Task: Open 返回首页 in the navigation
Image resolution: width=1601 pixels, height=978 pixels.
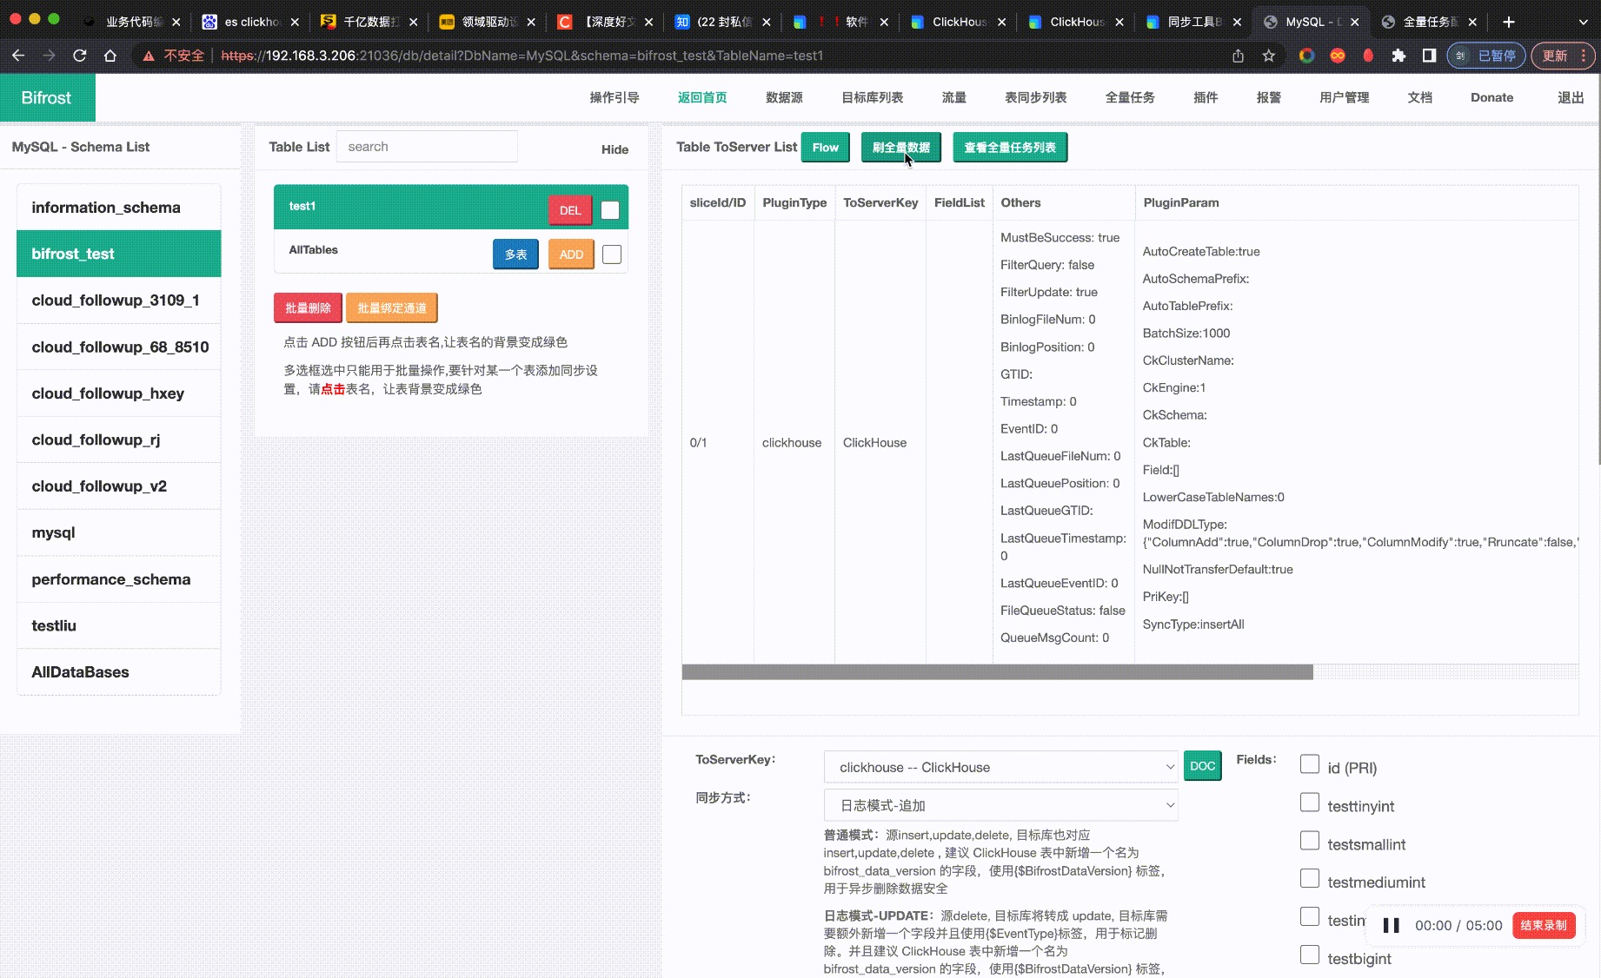Action: [702, 97]
